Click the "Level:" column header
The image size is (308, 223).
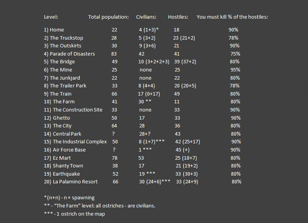click(x=51, y=17)
